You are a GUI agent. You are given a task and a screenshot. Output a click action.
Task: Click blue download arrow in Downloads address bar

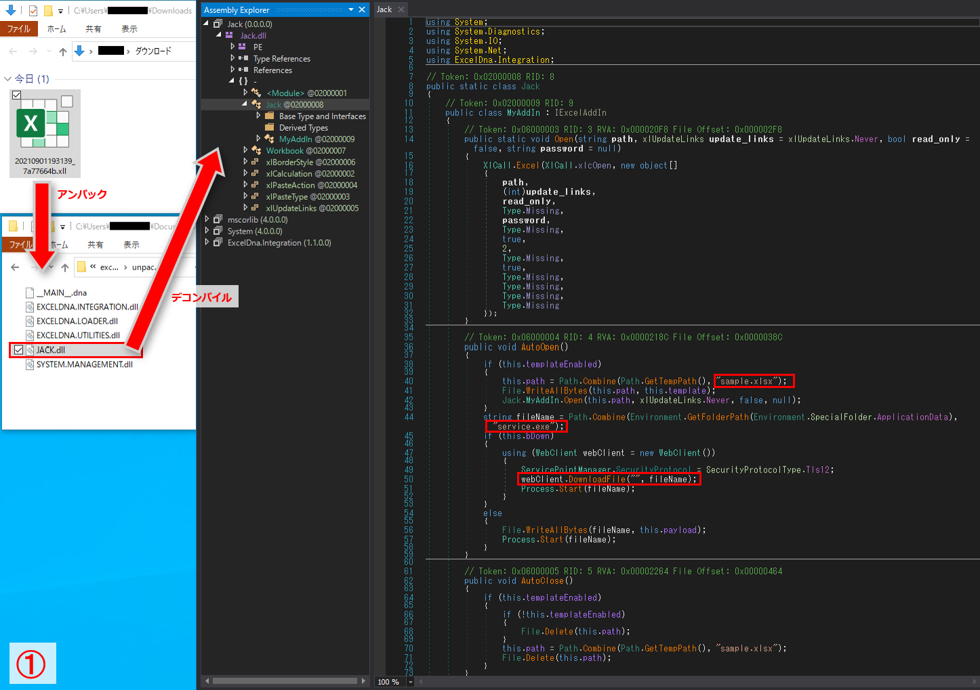pyautogui.click(x=79, y=51)
